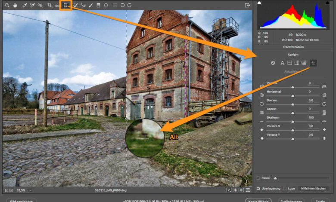Image resolution: width=336 pixels, height=202 pixels.
Task: Click up arrow beside Versatz Y
Action: 324,138
